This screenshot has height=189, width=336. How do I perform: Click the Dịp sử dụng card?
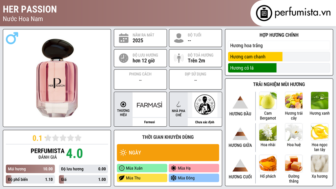196,79
